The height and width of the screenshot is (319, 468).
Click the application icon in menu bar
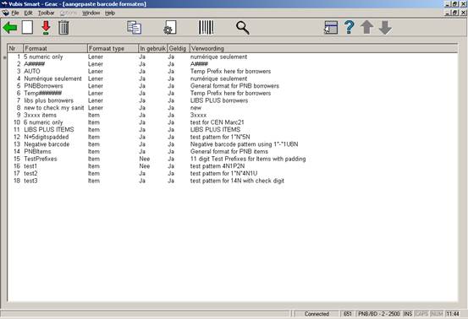pos(5,13)
